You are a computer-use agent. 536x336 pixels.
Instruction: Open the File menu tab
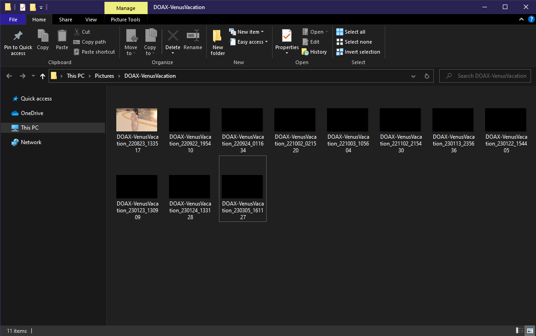[x=13, y=20]
